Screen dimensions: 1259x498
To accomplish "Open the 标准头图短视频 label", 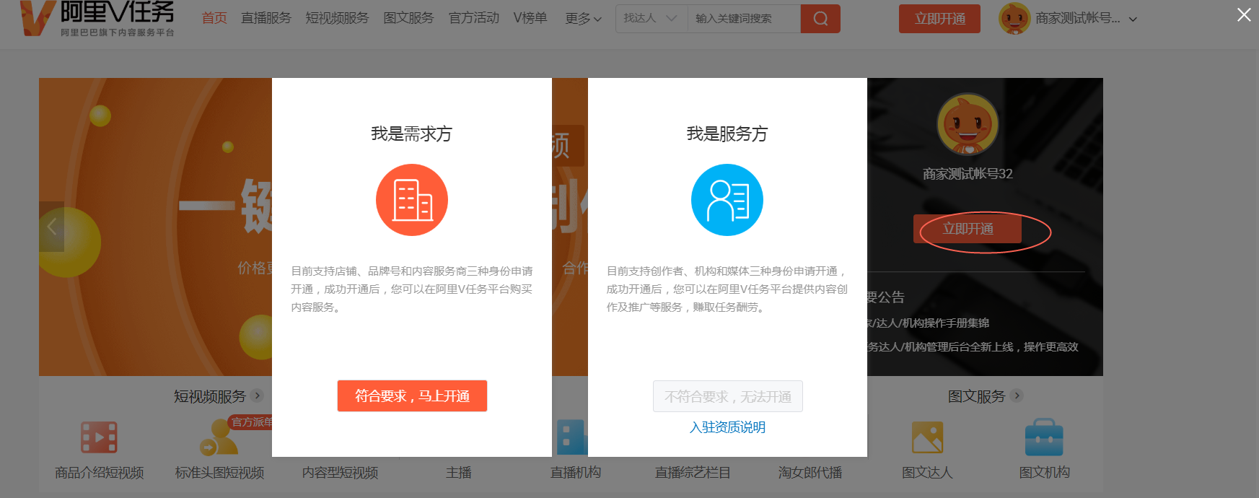I will click(219, 473).
